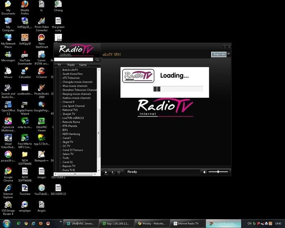
Task: Open wmplayer desktop icon
Action: pos(25,206)
